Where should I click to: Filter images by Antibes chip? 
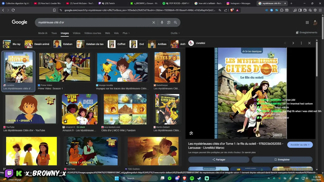coord(158,44)
